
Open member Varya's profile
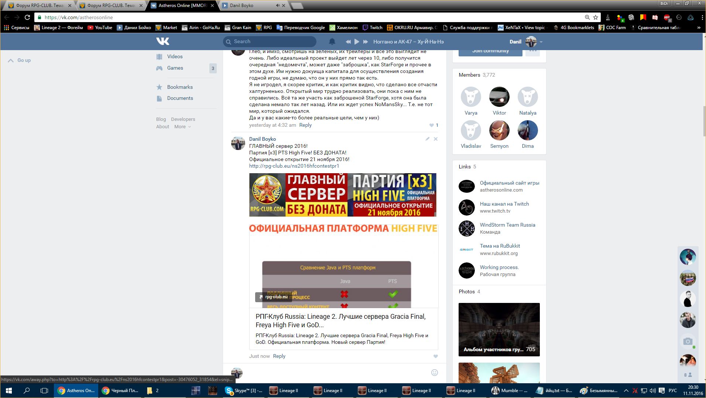(471, 101)
